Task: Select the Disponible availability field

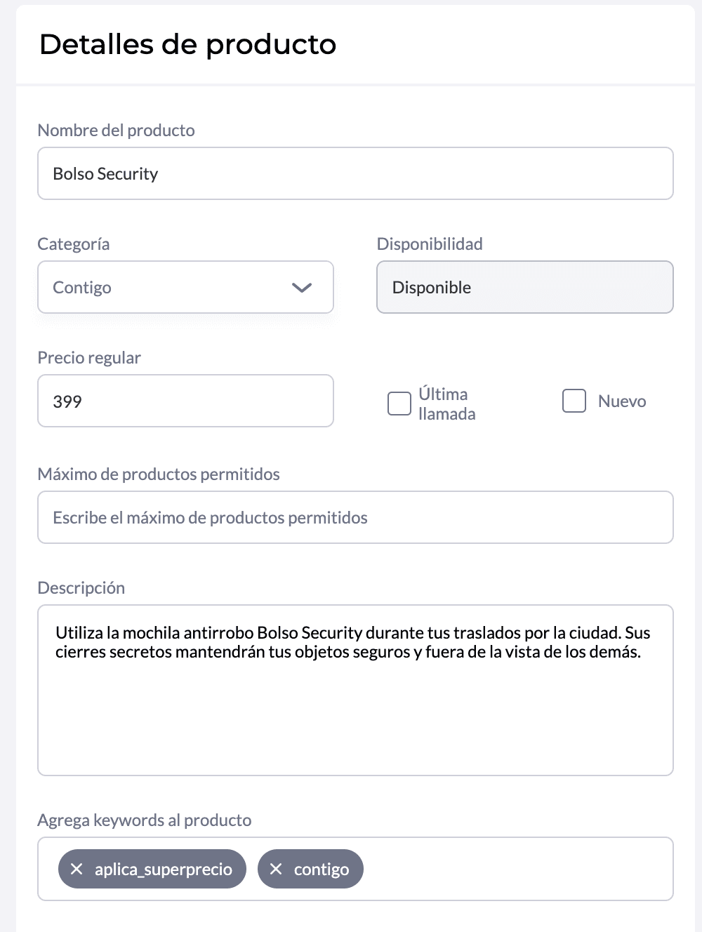Action: [525, 287]
